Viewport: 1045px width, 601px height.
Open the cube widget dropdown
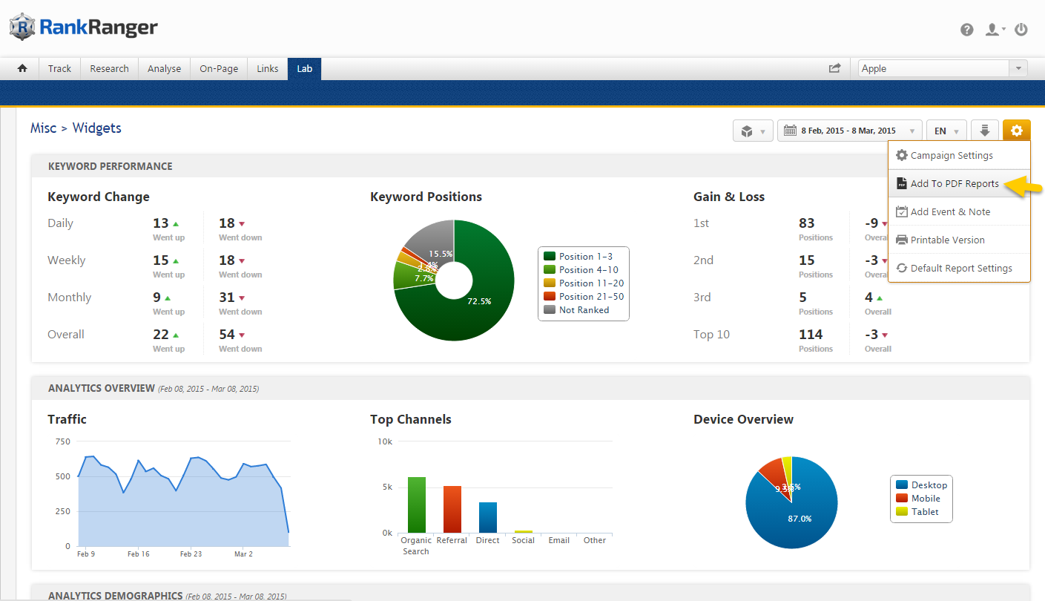(x=753, y=131)
